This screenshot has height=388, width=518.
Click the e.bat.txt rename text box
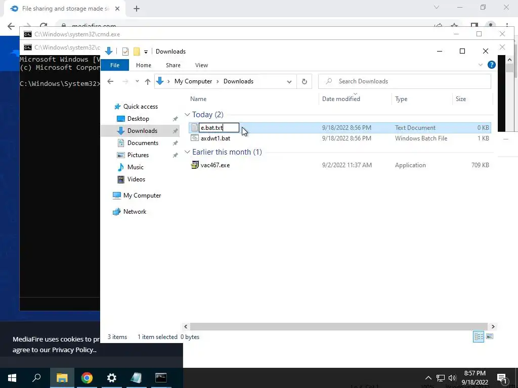click(x=219, y=128)
